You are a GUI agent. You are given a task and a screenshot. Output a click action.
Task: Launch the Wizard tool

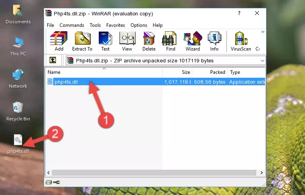click(x=193, y=41)
